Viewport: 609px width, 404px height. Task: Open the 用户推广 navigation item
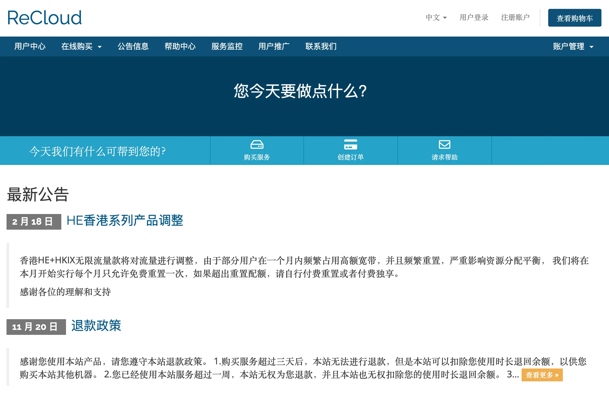click(274, 46)
